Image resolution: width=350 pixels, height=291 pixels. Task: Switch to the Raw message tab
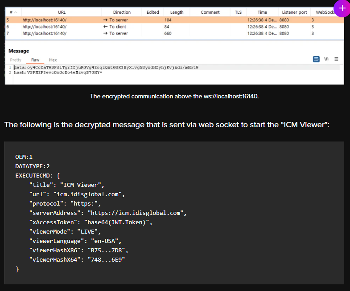35,60
